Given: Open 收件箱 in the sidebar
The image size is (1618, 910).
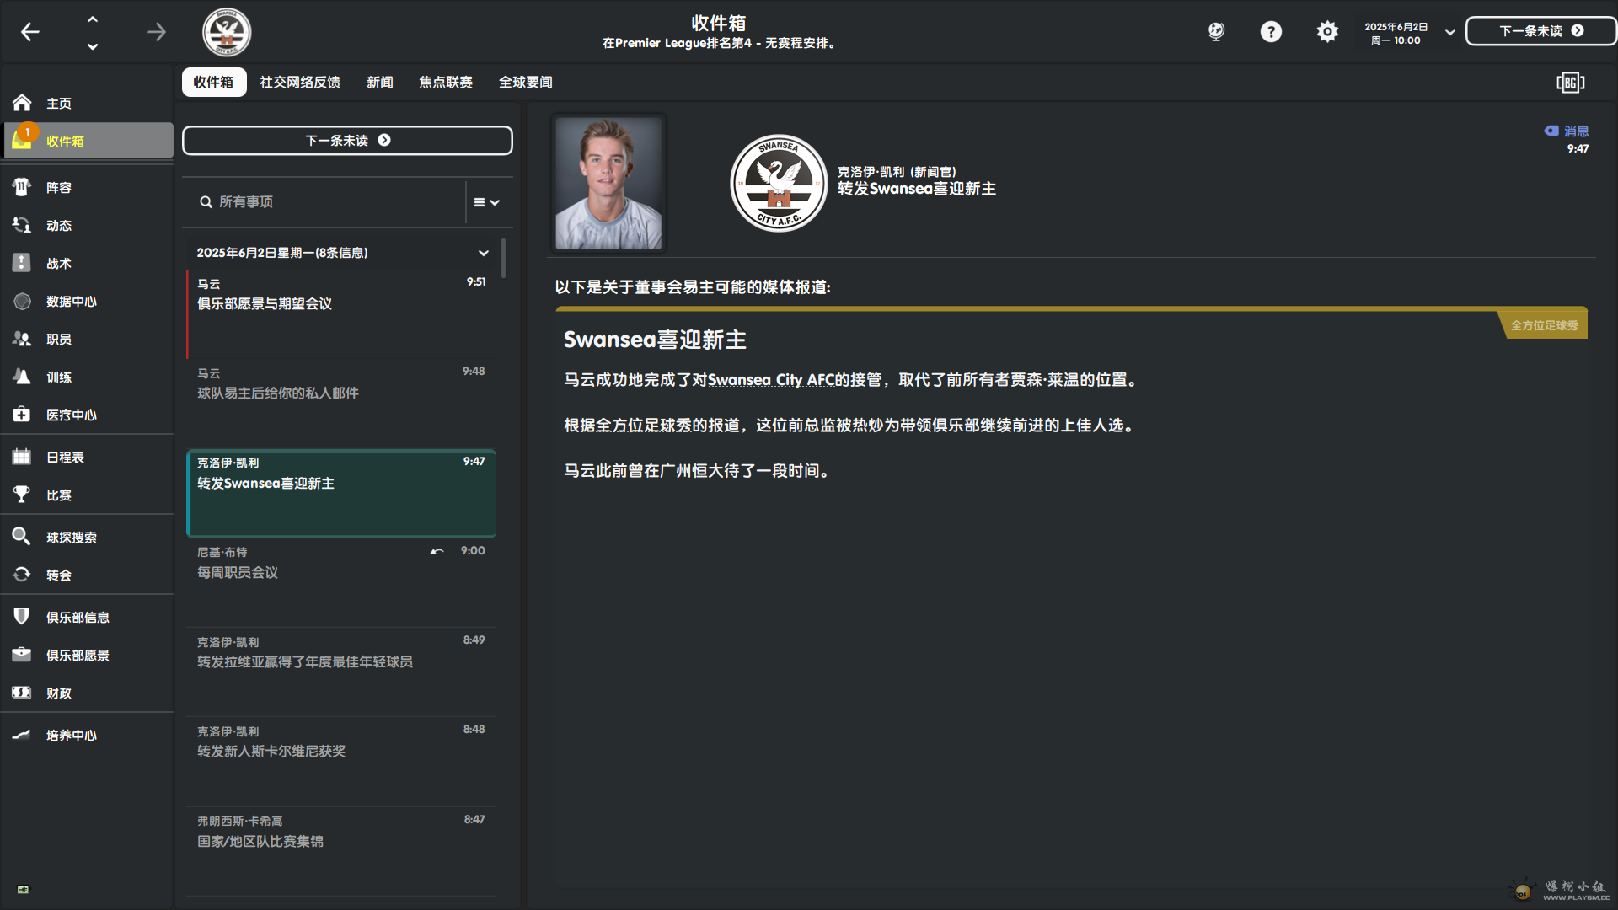Looking at the screenshot, I should pos(88,141).
